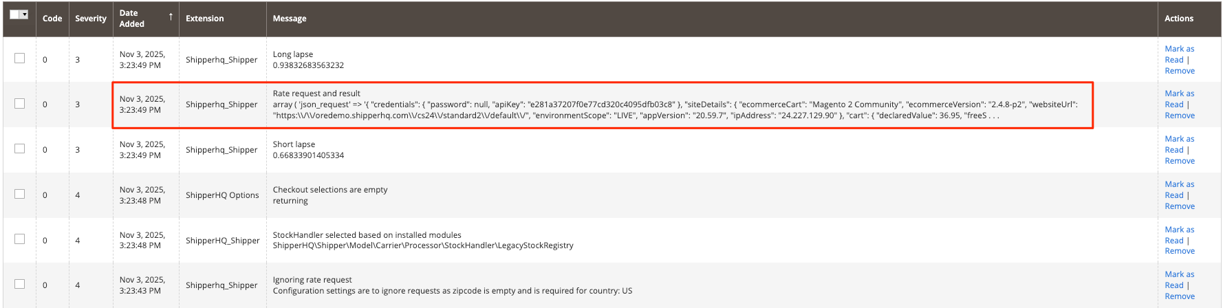Toggle the select-all checkbox in header
Viewport: 1223px width, 308px height.
(x=15, y=14)
